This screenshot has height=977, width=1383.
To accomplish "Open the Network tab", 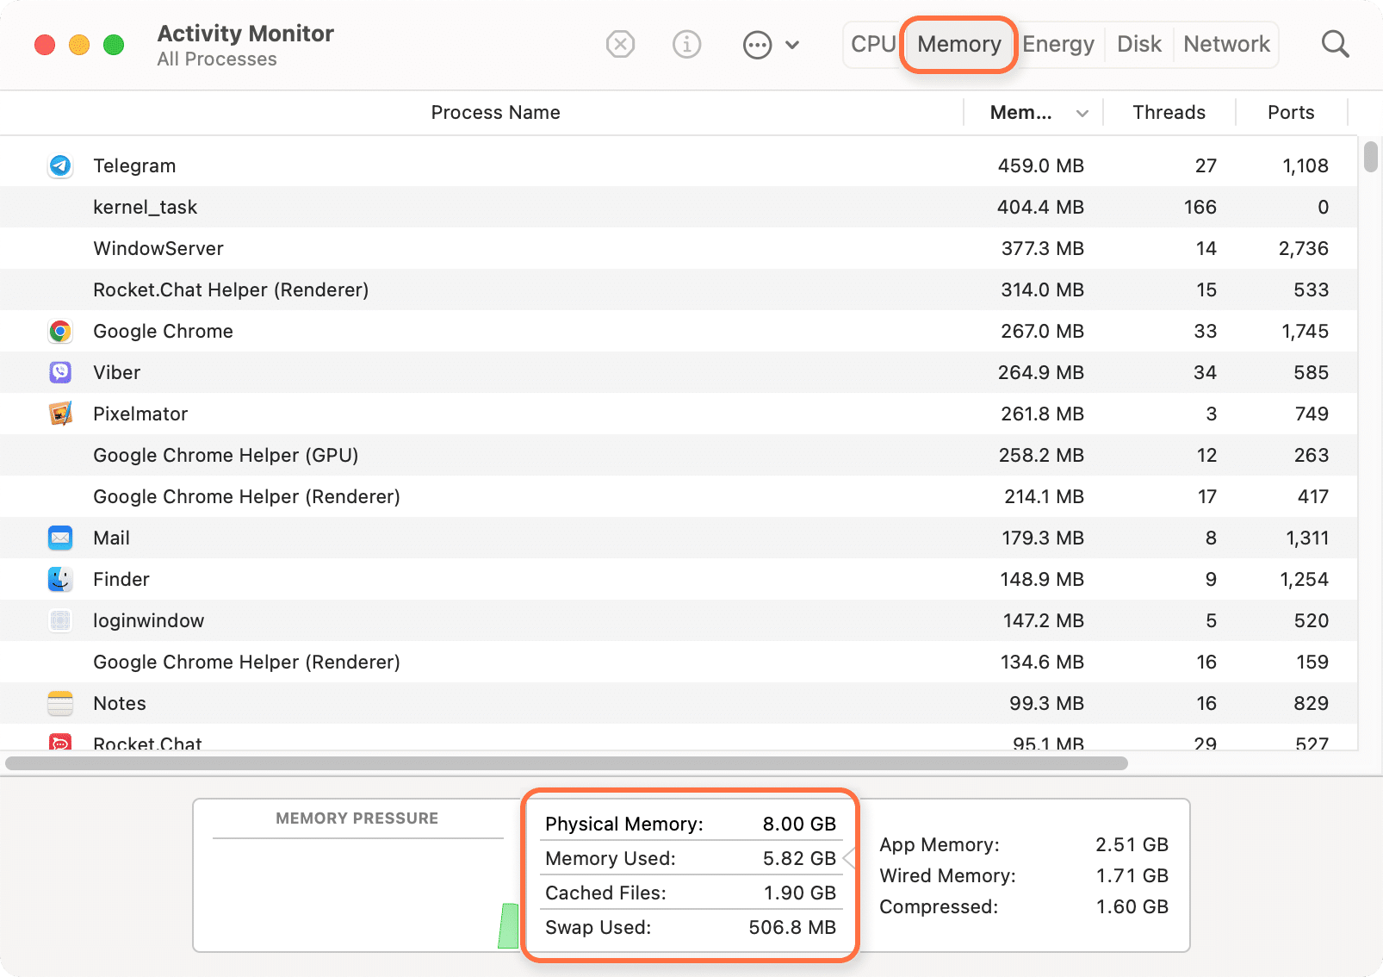I will coord(1226,44).
